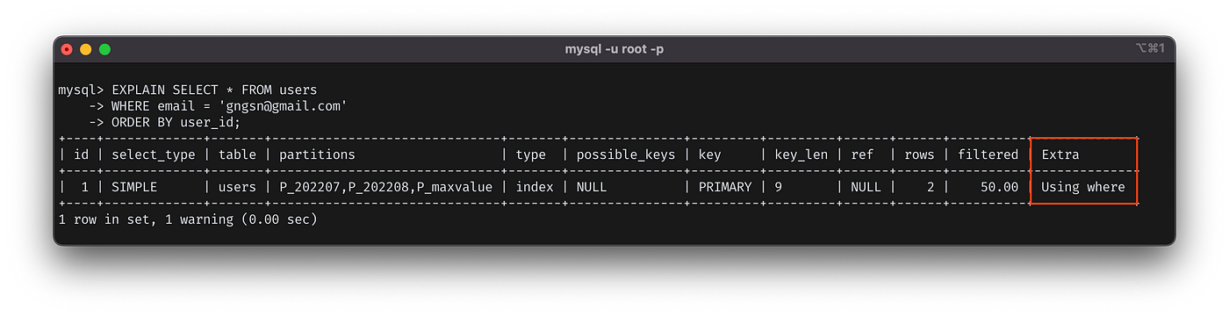The width and height of the screenshot is (1229, 316).
Task: Close the terminal window with red button
Action: pos(67,49)
